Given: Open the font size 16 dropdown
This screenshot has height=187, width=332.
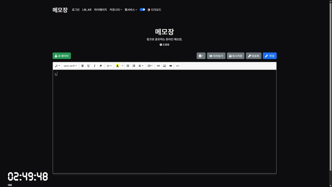Looking at the screenshot, I should pos(109,66).
